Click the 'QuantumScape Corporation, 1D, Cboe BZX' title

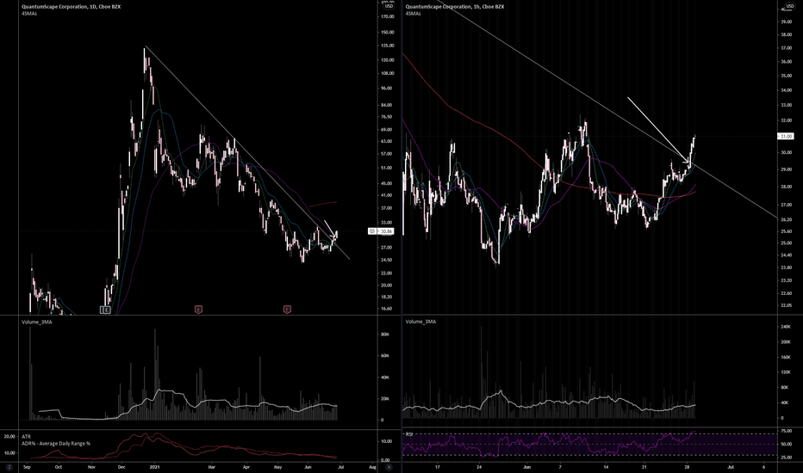72,7
